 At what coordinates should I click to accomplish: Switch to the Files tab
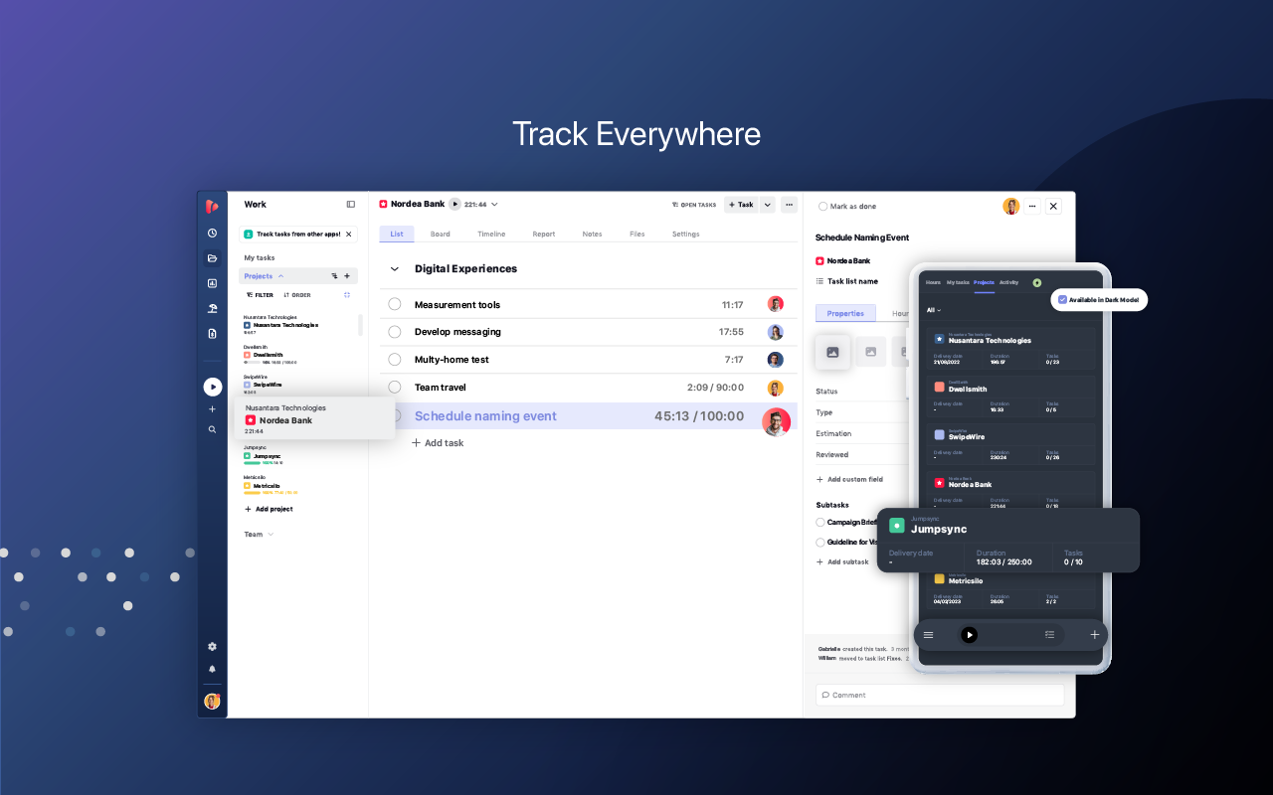tap(637, 235)
